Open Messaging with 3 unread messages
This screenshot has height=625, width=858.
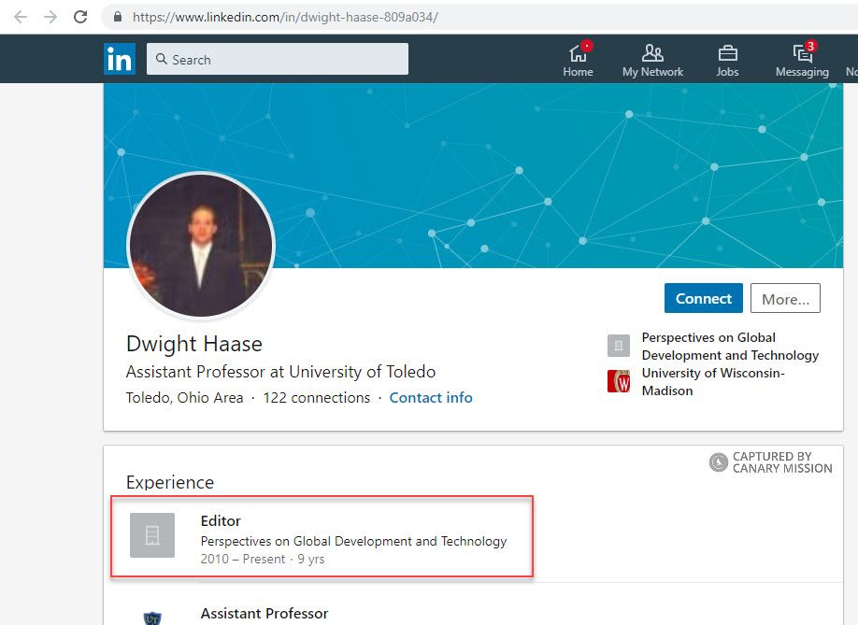pyautogui.click(x=800, y=58)
